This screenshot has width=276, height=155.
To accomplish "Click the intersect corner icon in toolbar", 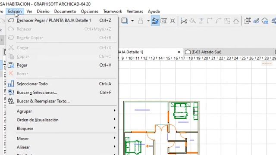I will 210,21.
